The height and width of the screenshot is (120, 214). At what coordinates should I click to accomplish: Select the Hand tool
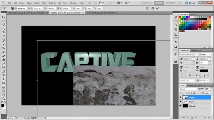[4, 95]
